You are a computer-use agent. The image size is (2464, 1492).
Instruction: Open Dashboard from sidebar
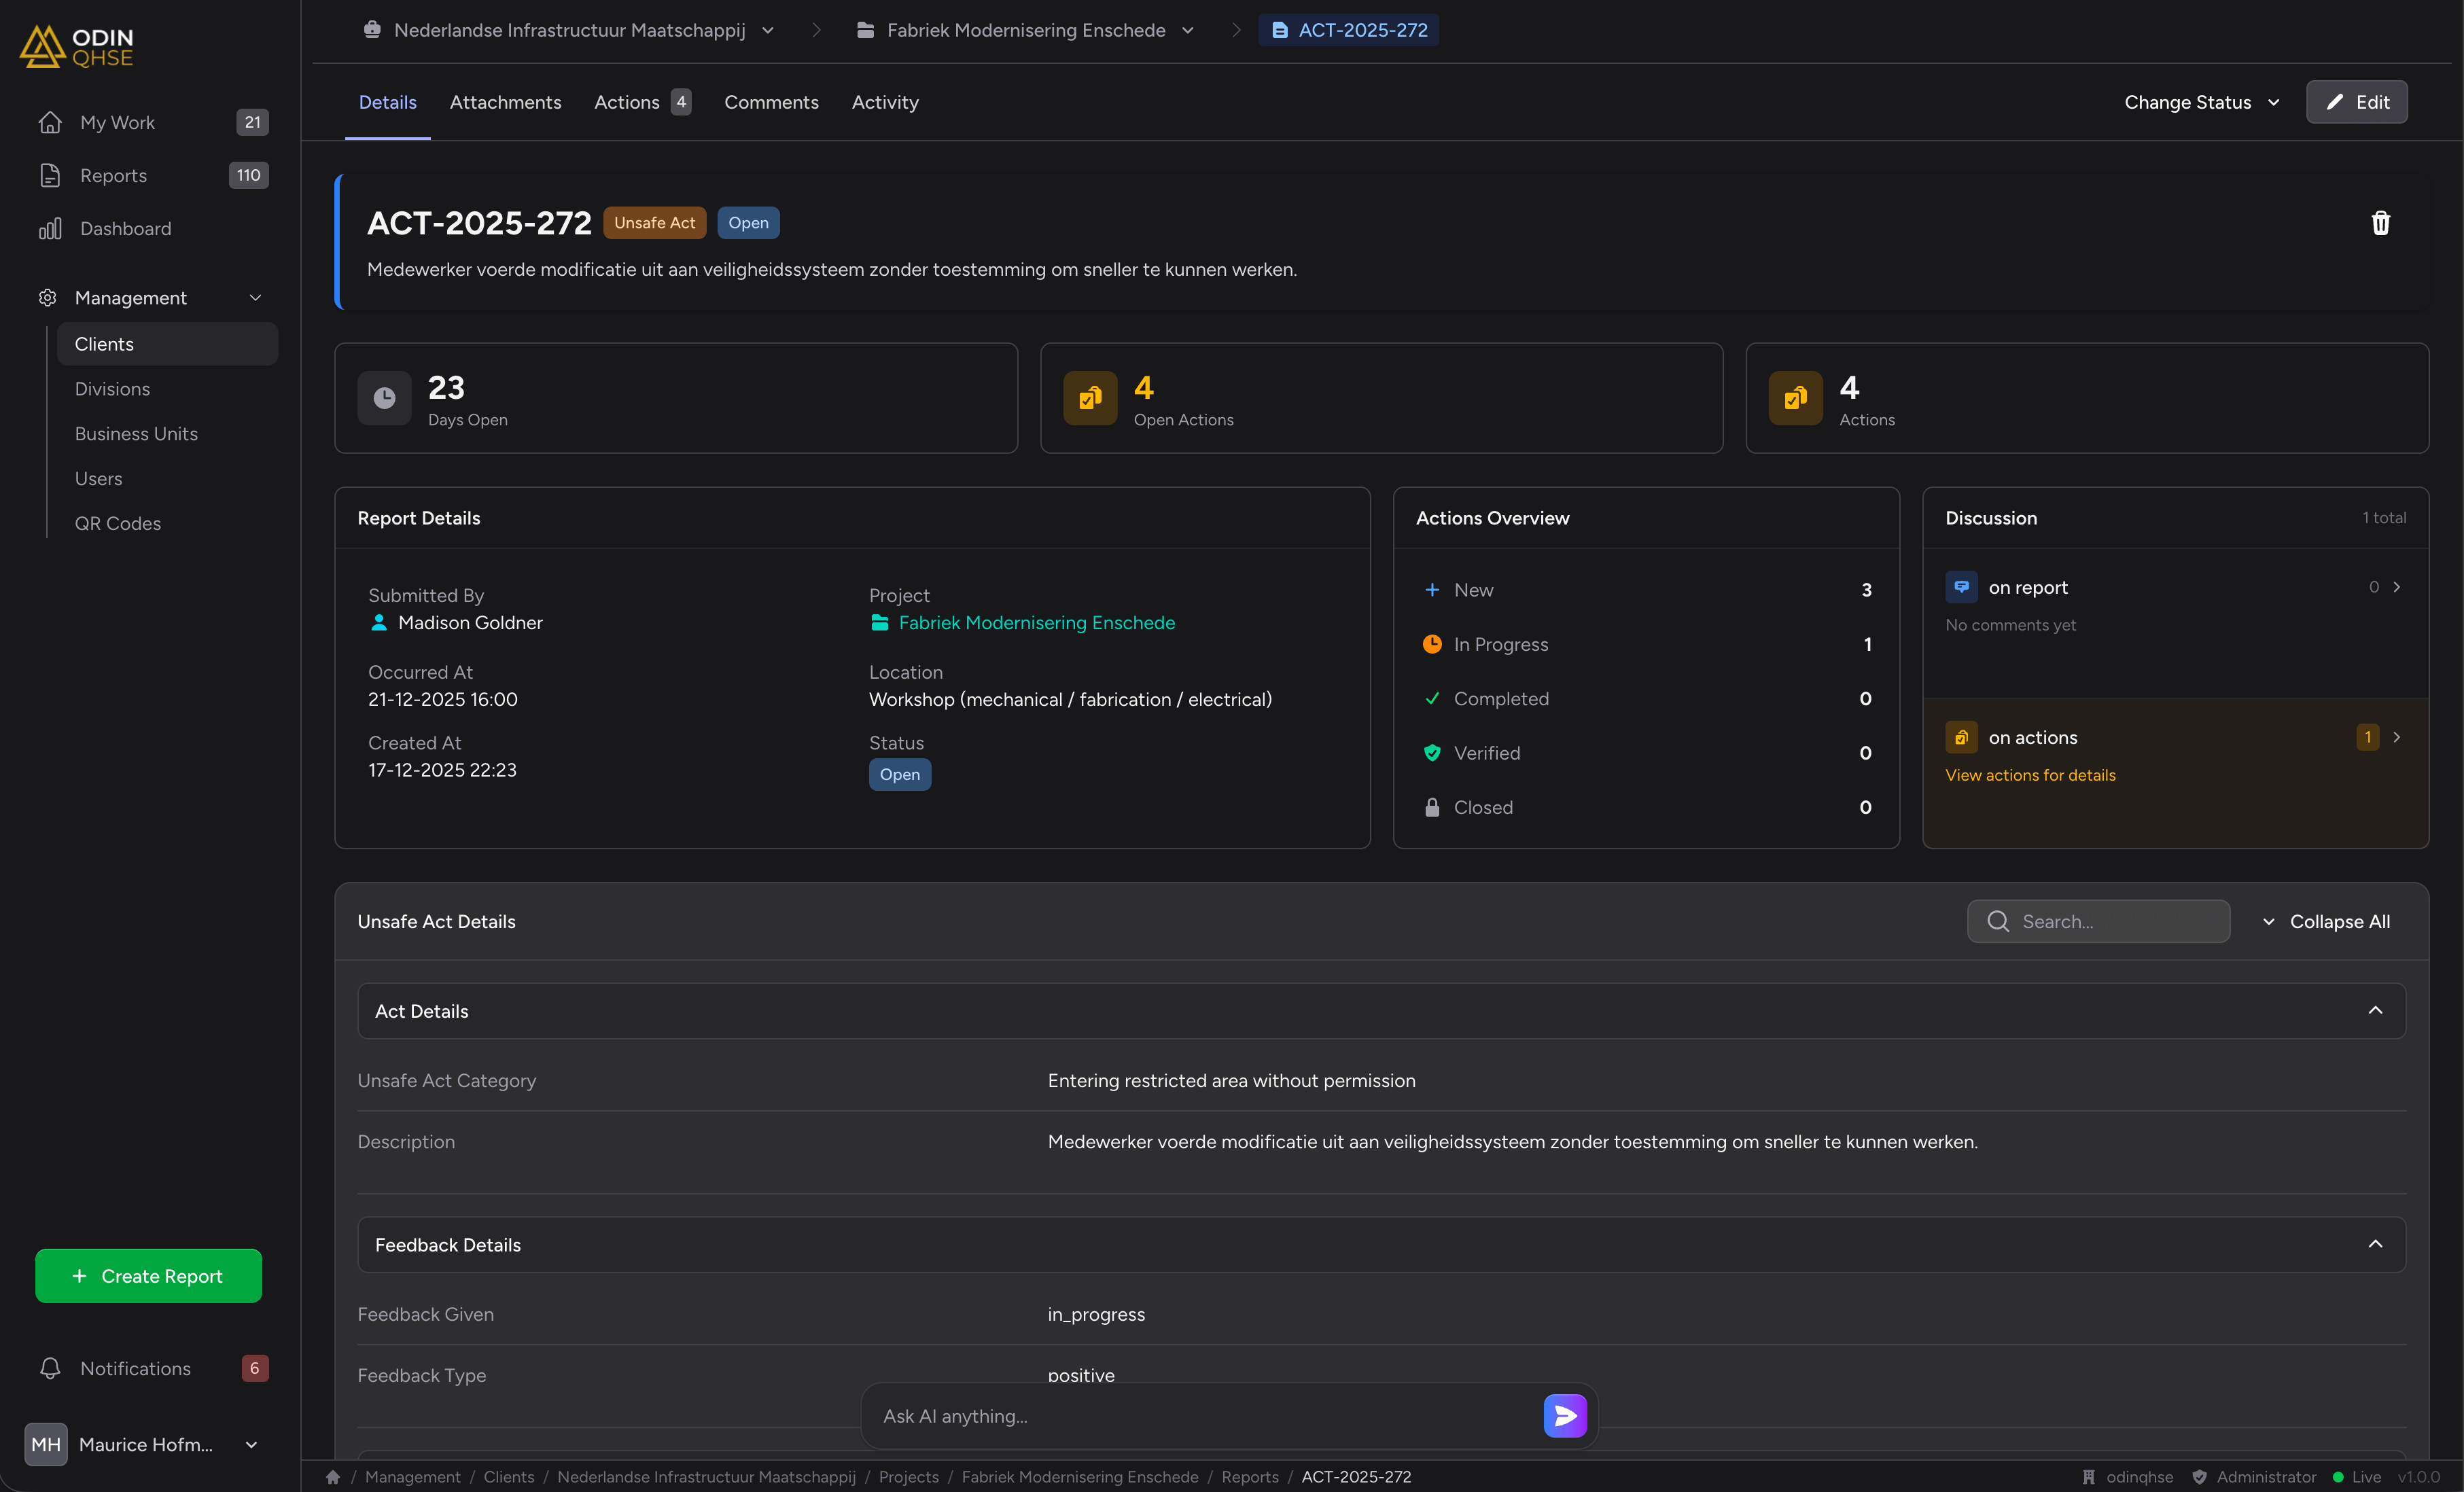click(x=125, y=229)
